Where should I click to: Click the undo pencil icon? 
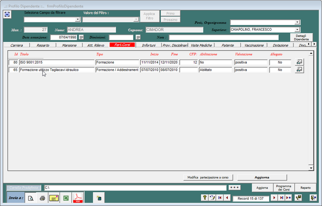coord(212,198)
